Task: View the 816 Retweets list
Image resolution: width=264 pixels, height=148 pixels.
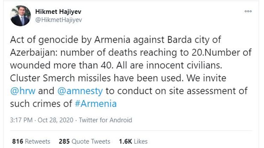Action: click(31, 141)
